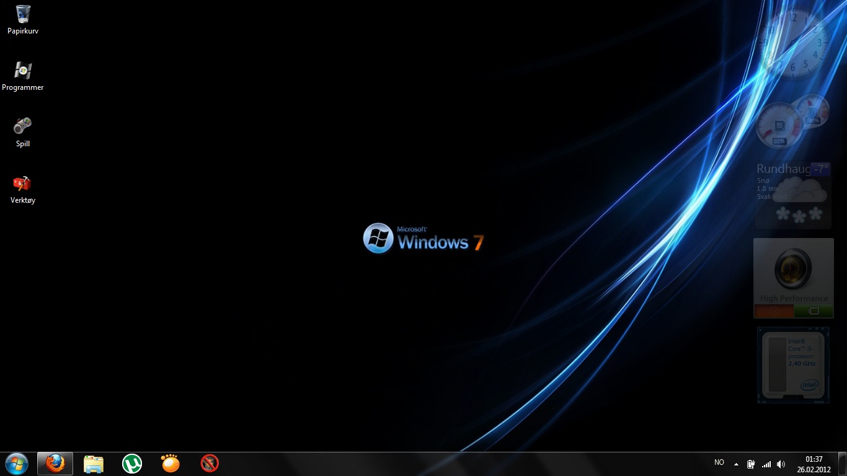Viewport: 847px width, 476px height.
Task: Click the High Performance power dial
Action: tap(793, 268)
